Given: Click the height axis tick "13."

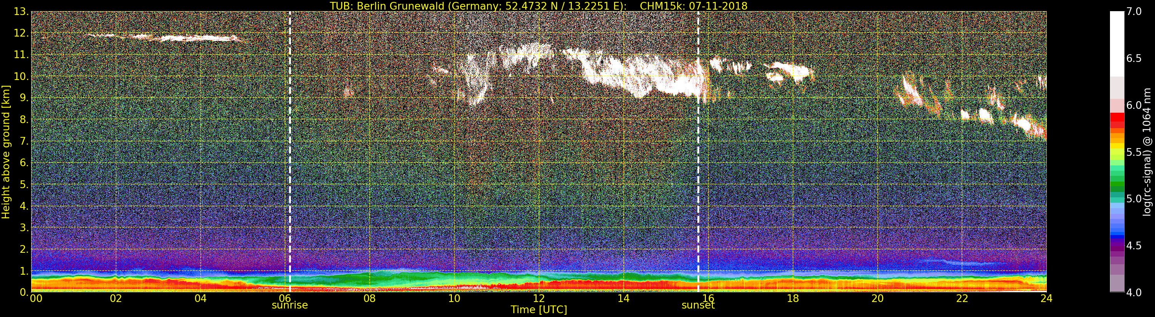Looking at the screenshot, I should point(21,12).
